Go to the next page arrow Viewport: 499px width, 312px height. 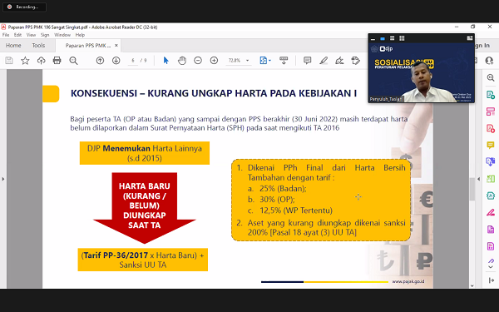click(116, 60)
